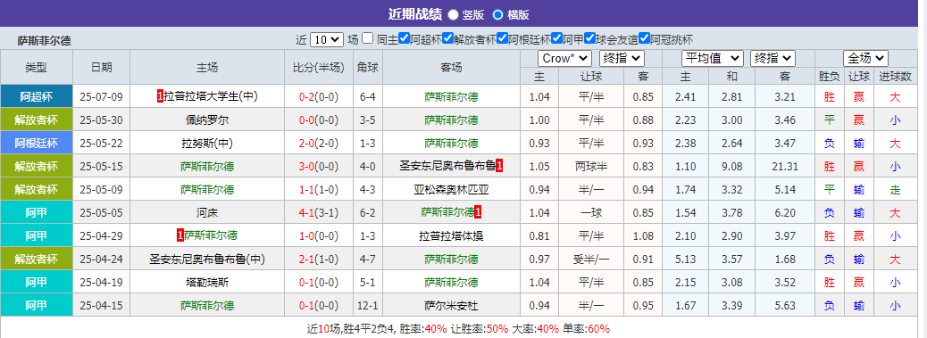Uncheck the 阿超杯 filter checkbox

coord(405,39)
